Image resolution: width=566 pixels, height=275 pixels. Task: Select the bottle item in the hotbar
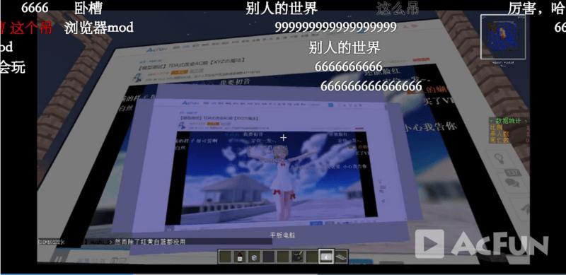pos(239,257)
